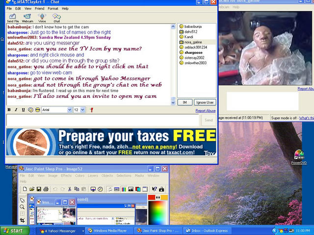
Task: Expand the Yahoo! Messenger taskbar group arrow
Action: [83, 231]
